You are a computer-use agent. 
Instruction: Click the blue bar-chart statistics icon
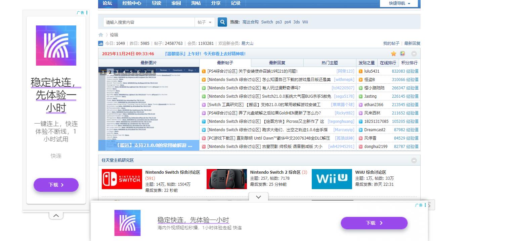tap(101, 43)
